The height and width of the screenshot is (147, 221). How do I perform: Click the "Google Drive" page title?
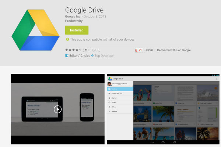click(x=84, y=10)
